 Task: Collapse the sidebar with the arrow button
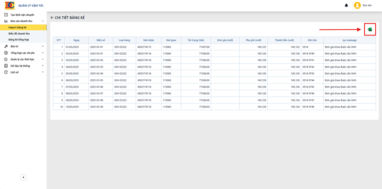(23, 177)
